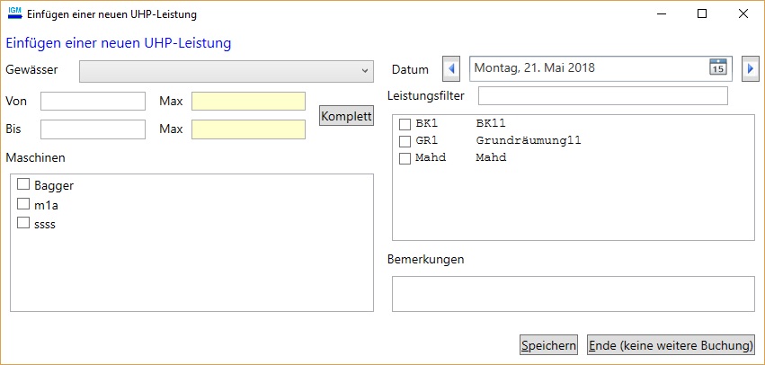Go to previous date with left arrow
This screenshot has height=365, width=765.
(x=451, y=68)
